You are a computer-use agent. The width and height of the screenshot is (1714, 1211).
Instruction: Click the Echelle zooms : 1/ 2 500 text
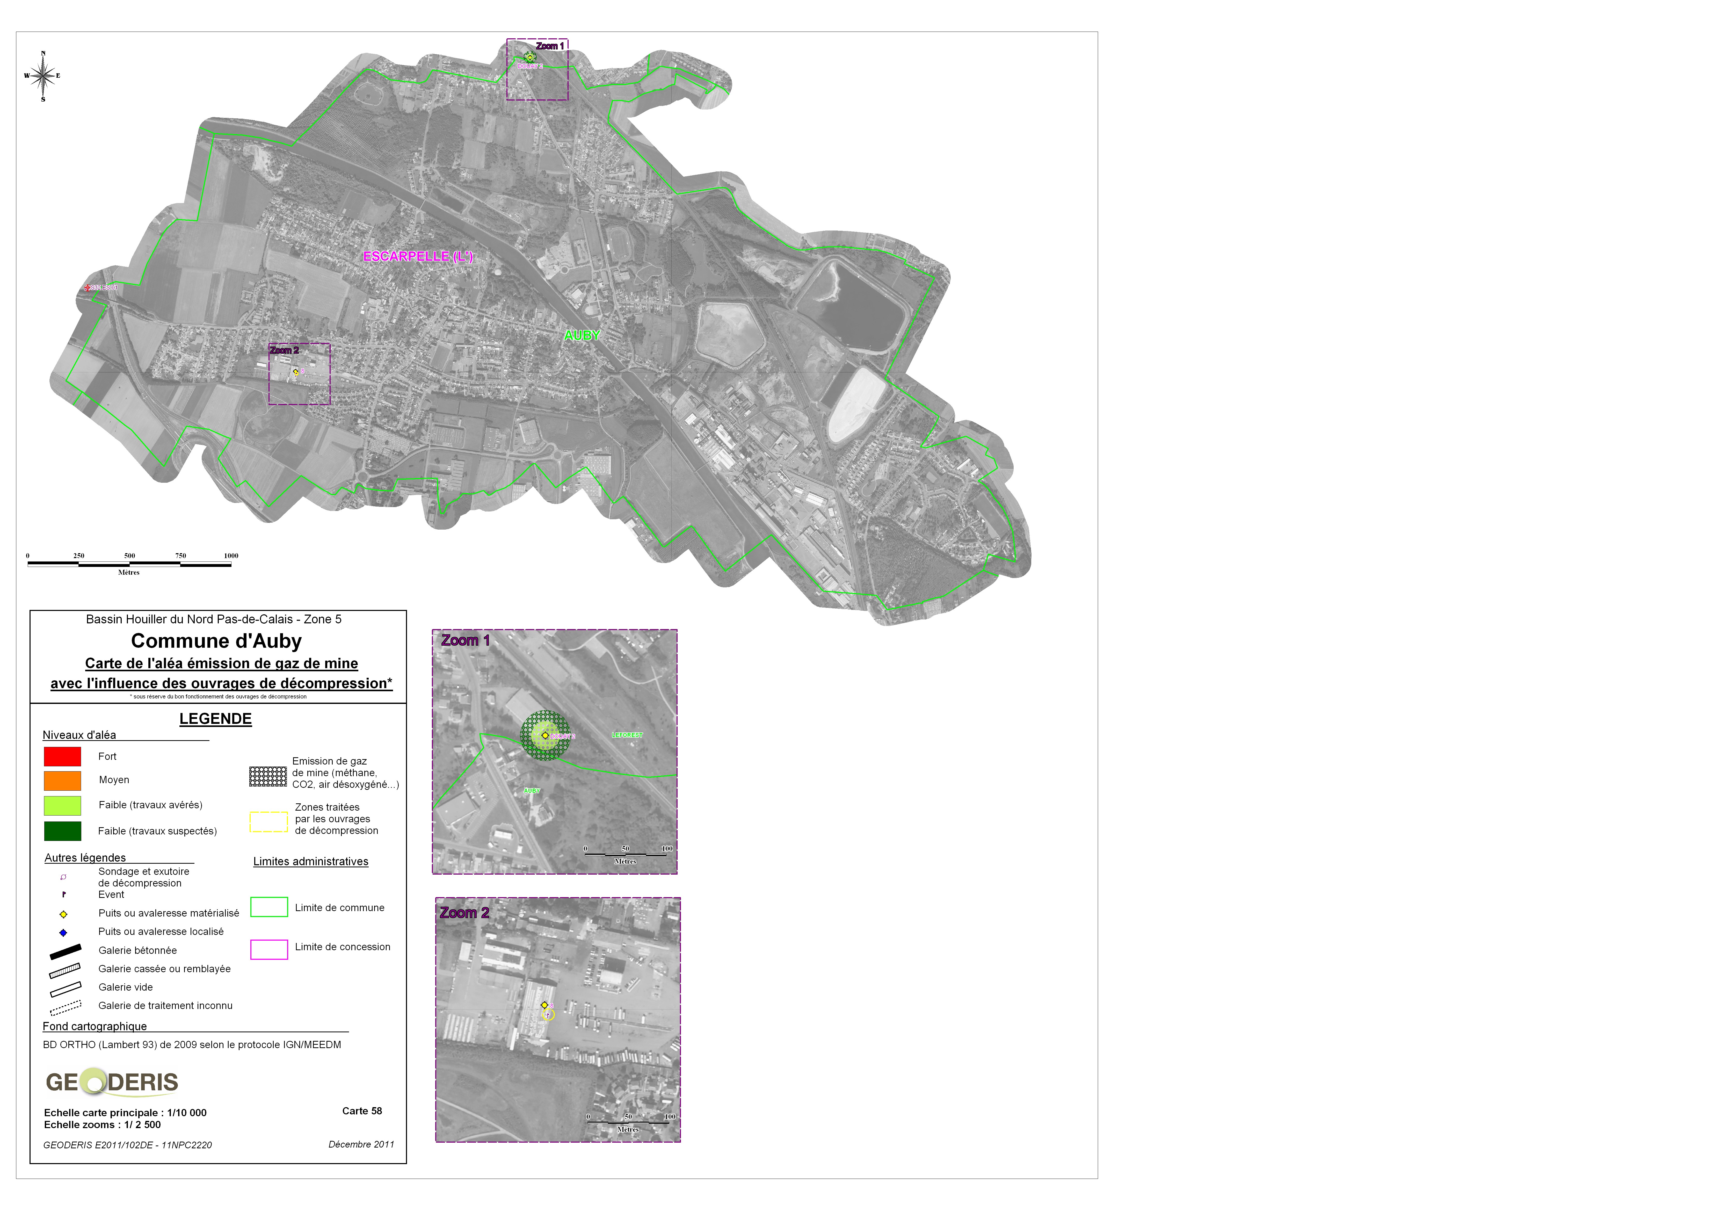(102, 1124)
